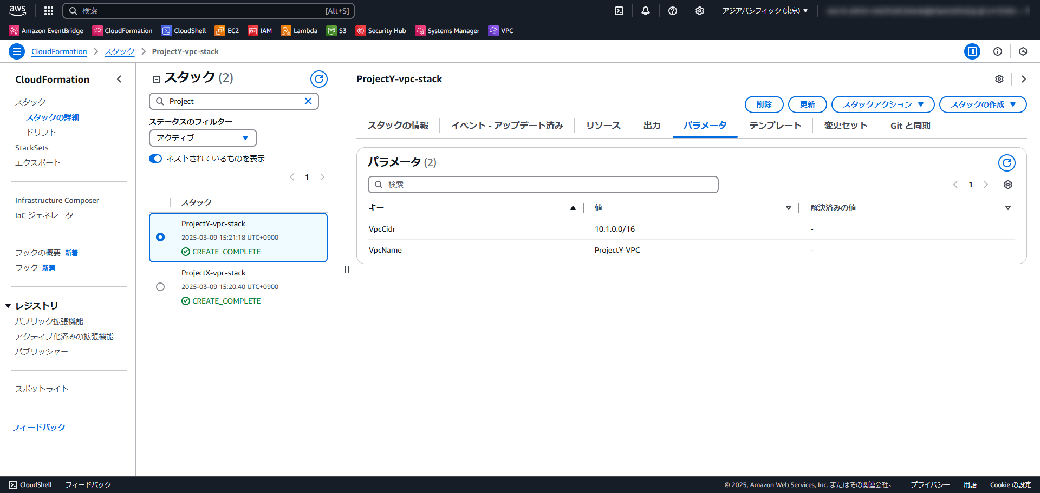Click the update stack button
Screen dimensions: 1040x493
[x=808, y=104]
